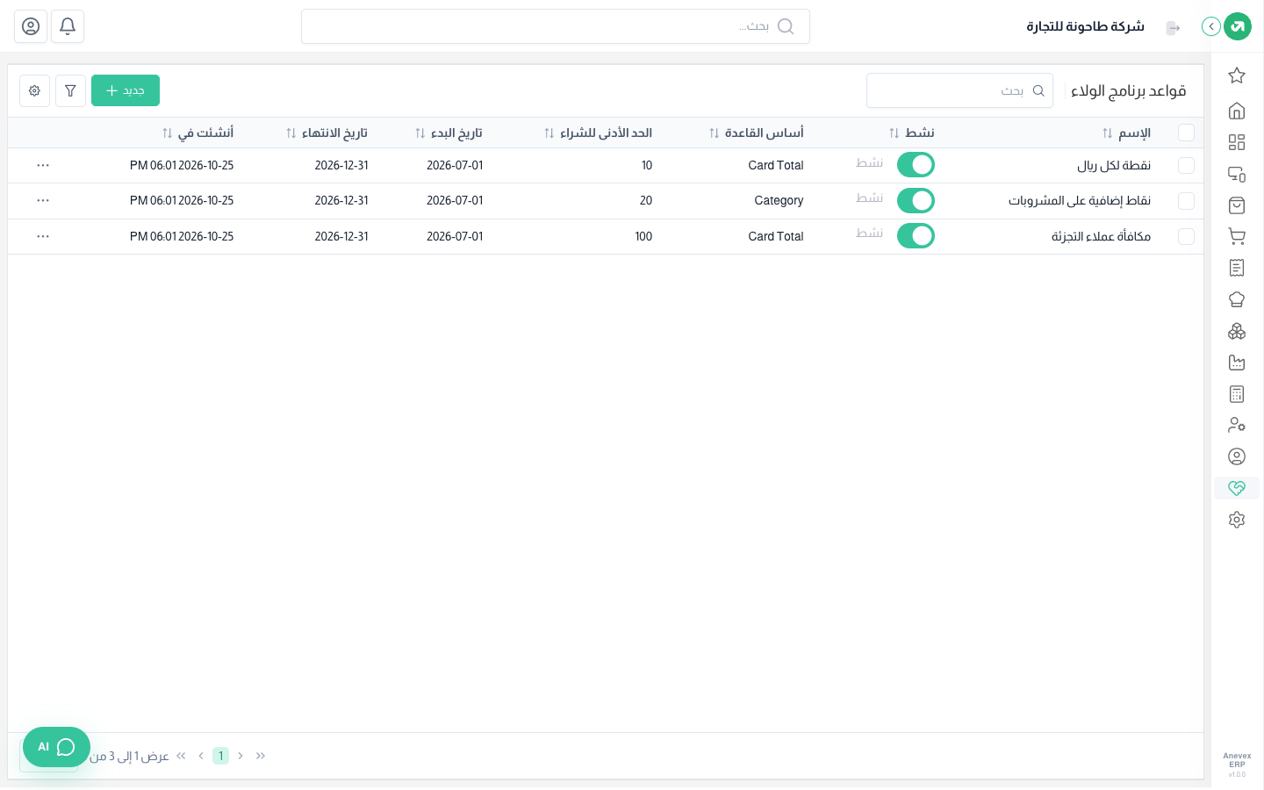Select all rows with the header checkbox
The image size is (1264, 790).
click(x=1186, y=133)
